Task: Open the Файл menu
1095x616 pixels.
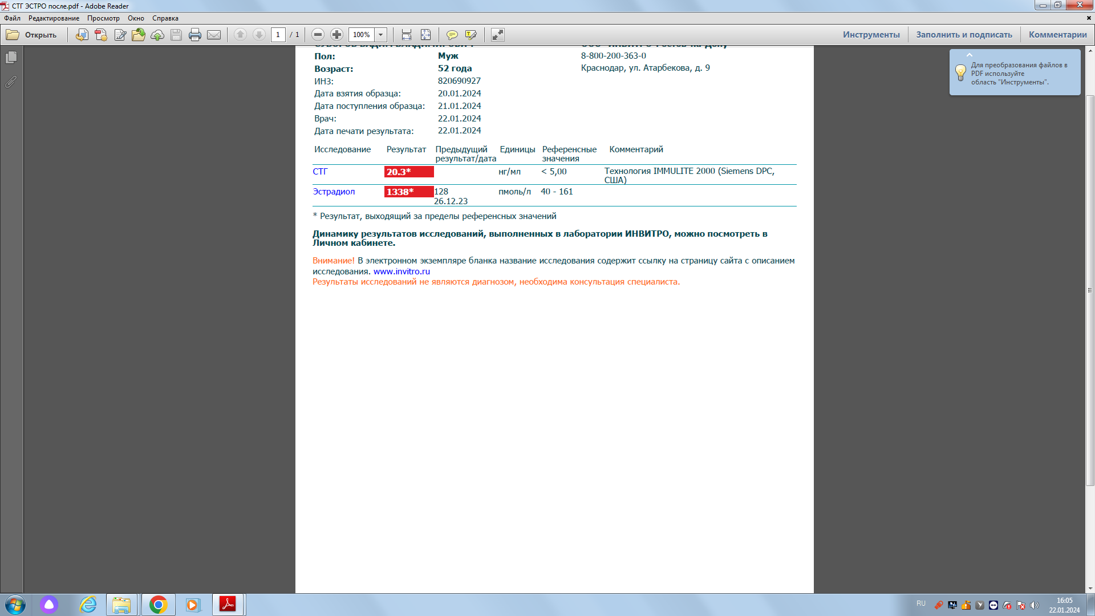Action: [x=12, y=18]
